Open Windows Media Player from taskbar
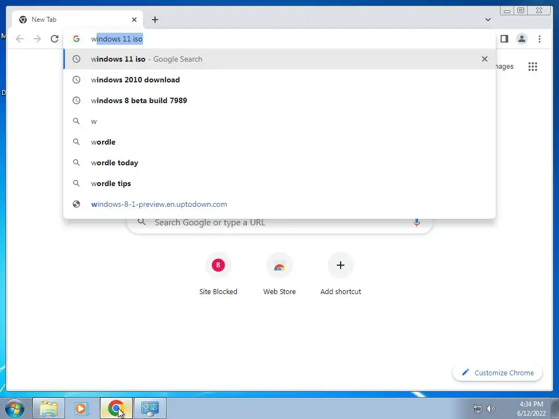The height and width of the screenshot is (419, 559). [x=82, y=408]
